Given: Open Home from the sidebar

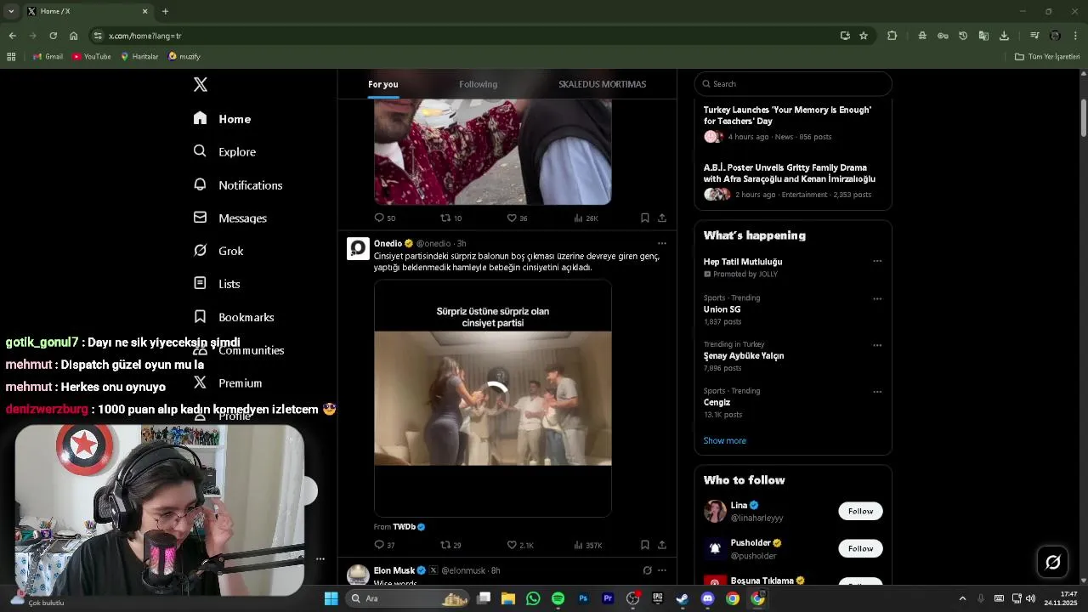Looking at the screenshot, I should tap(223, 119).
